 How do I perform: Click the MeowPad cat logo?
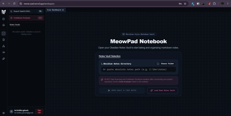click(3, 12)
